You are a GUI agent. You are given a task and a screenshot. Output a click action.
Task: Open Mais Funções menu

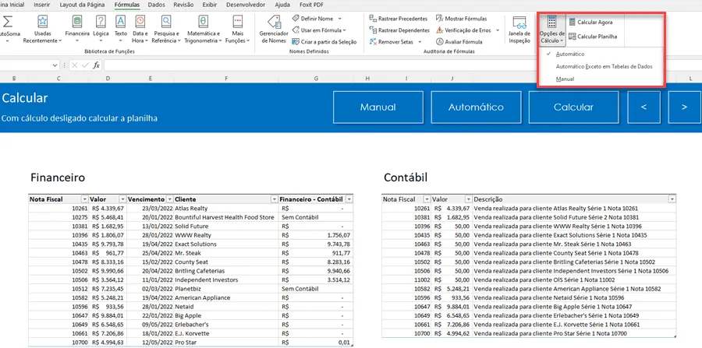238,30
